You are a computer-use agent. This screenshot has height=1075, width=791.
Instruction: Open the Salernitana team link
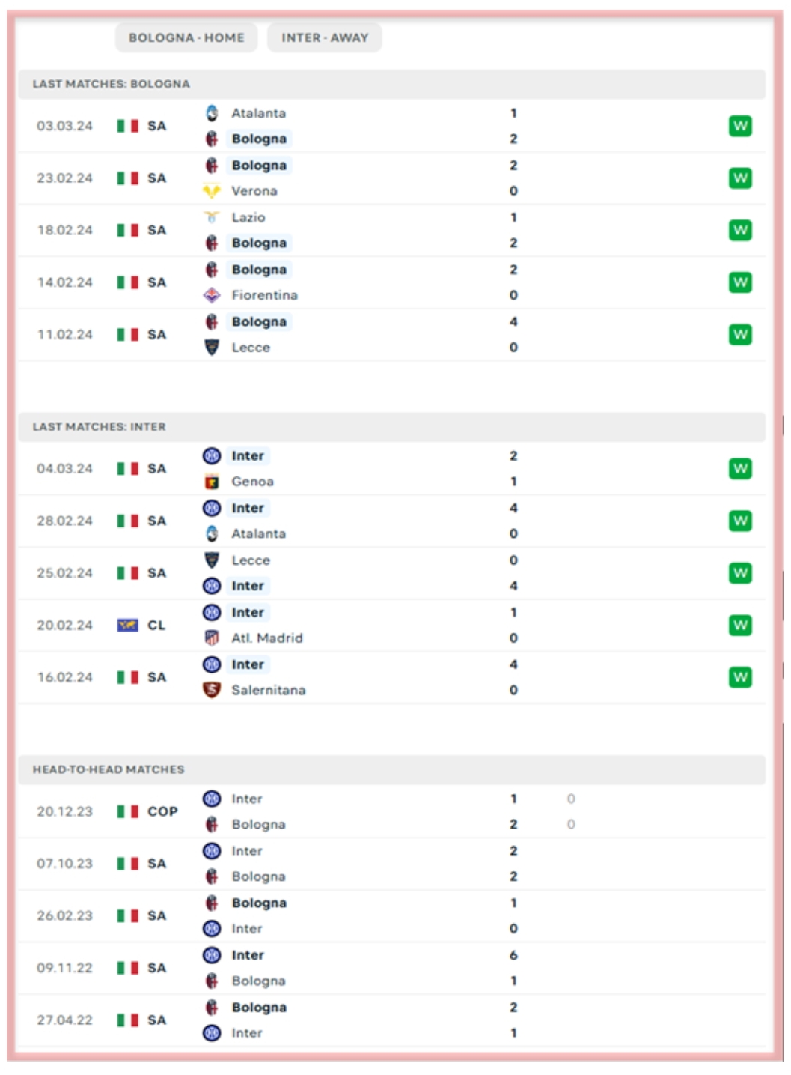point(268,690)
